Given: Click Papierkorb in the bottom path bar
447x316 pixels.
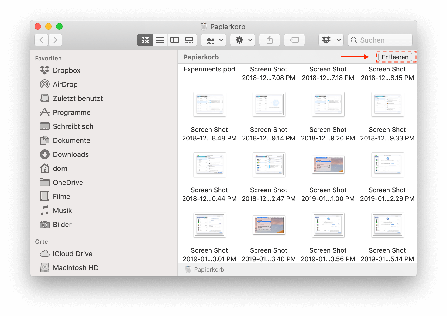Looking at the screenshot, I should [209, 269].
